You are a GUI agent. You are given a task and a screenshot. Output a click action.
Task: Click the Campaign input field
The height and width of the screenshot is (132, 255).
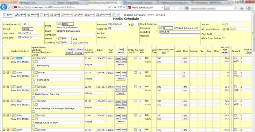click(x=76, y=35)
